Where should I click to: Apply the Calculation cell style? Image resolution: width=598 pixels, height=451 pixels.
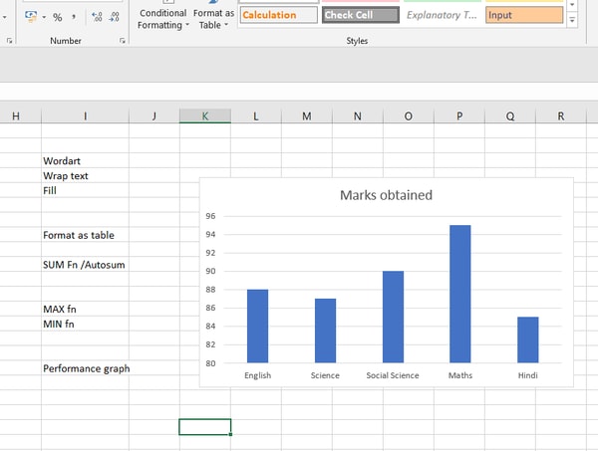point(279,15)
